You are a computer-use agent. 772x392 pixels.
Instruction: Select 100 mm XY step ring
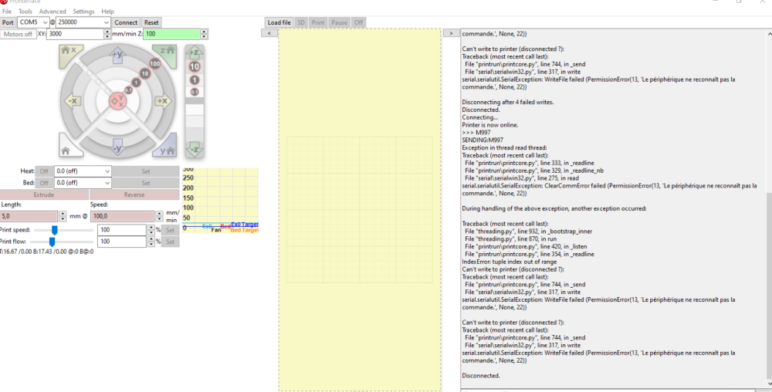point(155,63)
